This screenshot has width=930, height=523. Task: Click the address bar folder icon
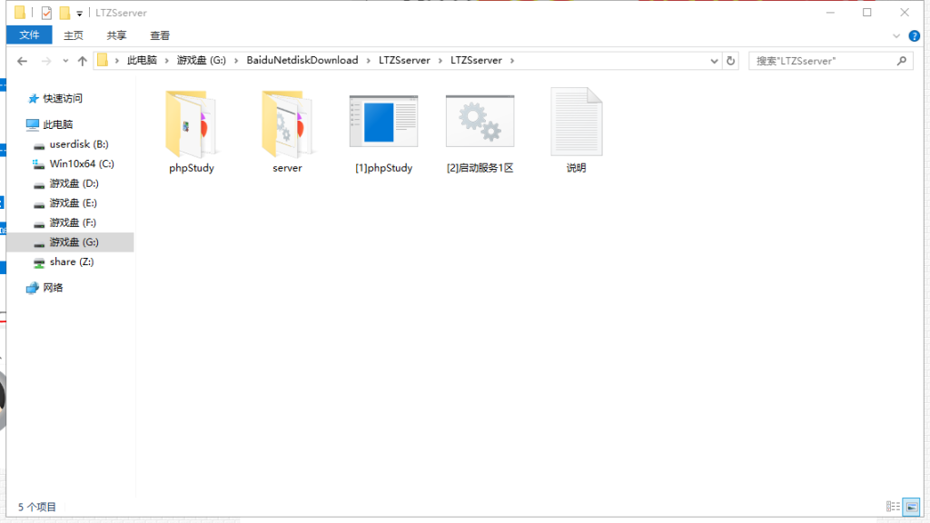point(103,61)
